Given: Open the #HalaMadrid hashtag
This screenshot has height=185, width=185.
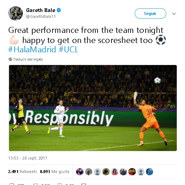Looking at the screenshot, I should coord(32,49).
